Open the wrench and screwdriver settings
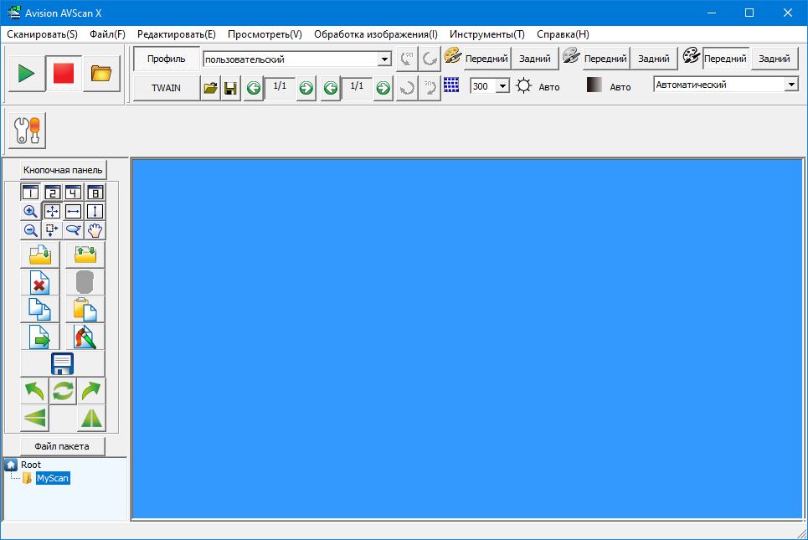This screenshot has width=808, height=540. [x=28, y=131]
